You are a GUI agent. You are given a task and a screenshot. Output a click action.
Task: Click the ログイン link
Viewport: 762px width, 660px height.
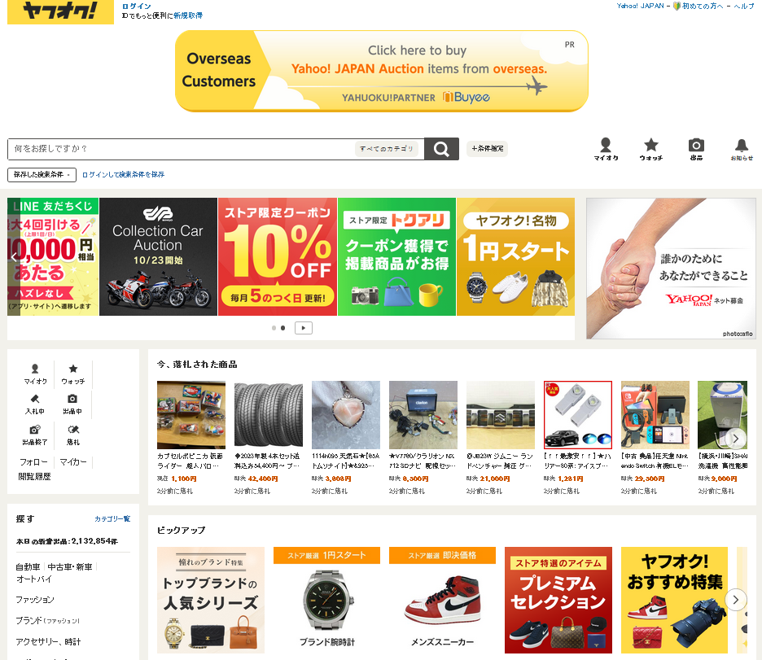[137, 7]
